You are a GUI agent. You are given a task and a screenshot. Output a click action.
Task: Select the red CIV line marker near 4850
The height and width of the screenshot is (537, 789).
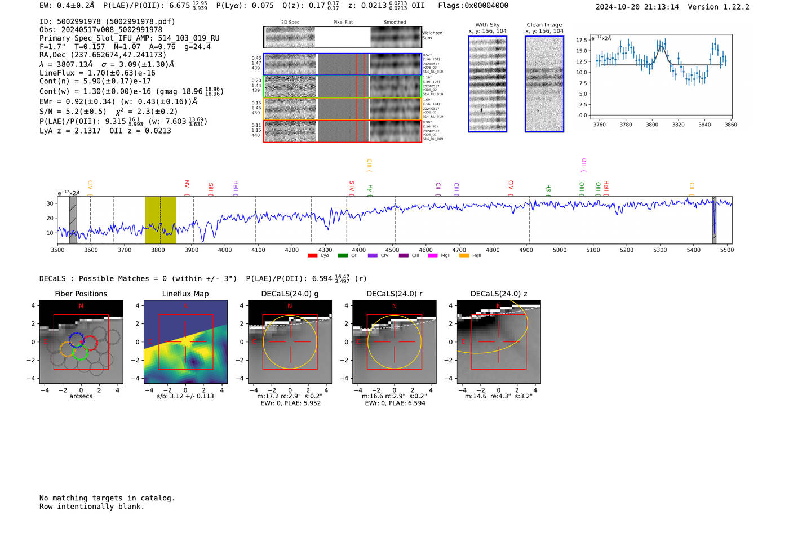click(x=511, y=188)
